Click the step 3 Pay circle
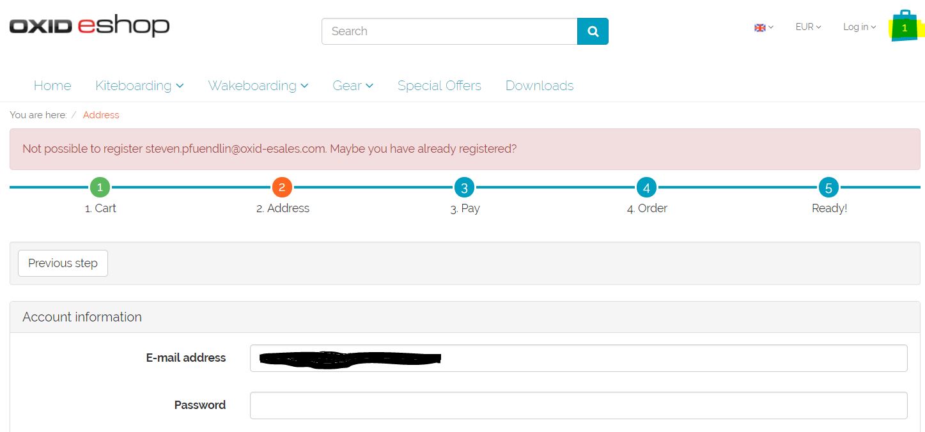 coord(464,187)
